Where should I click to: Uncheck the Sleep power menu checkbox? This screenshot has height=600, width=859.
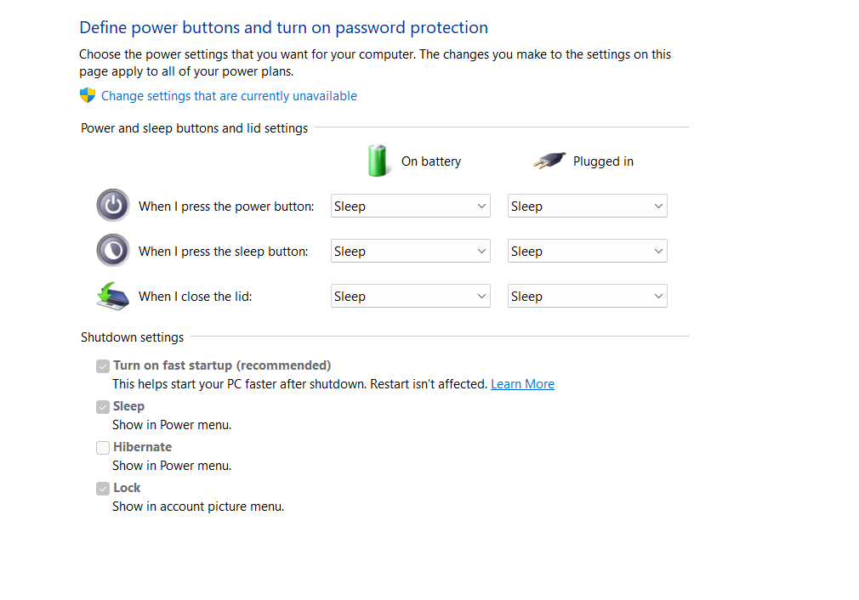(103, 407)
